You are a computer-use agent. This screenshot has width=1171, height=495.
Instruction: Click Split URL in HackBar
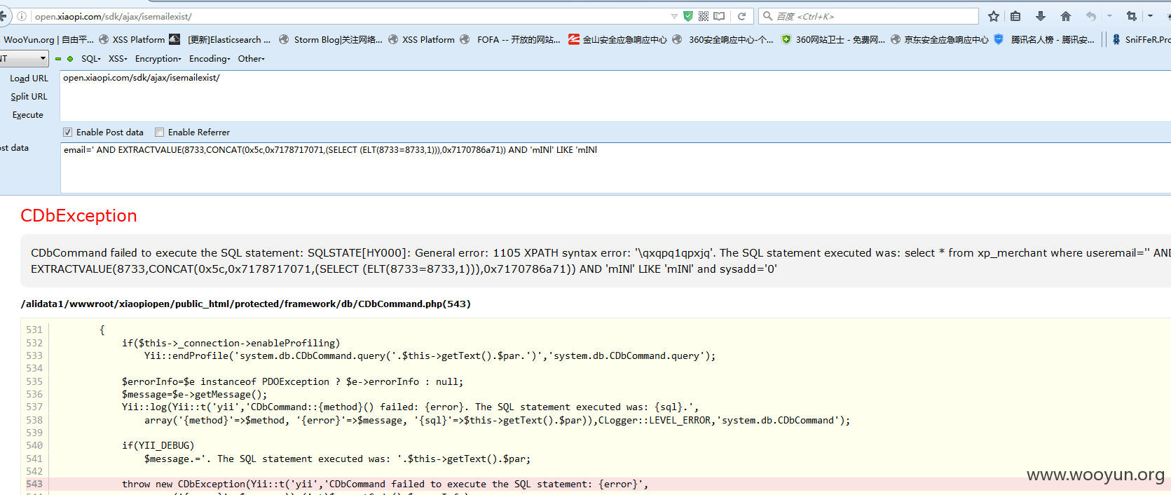[x=29, y=97]
